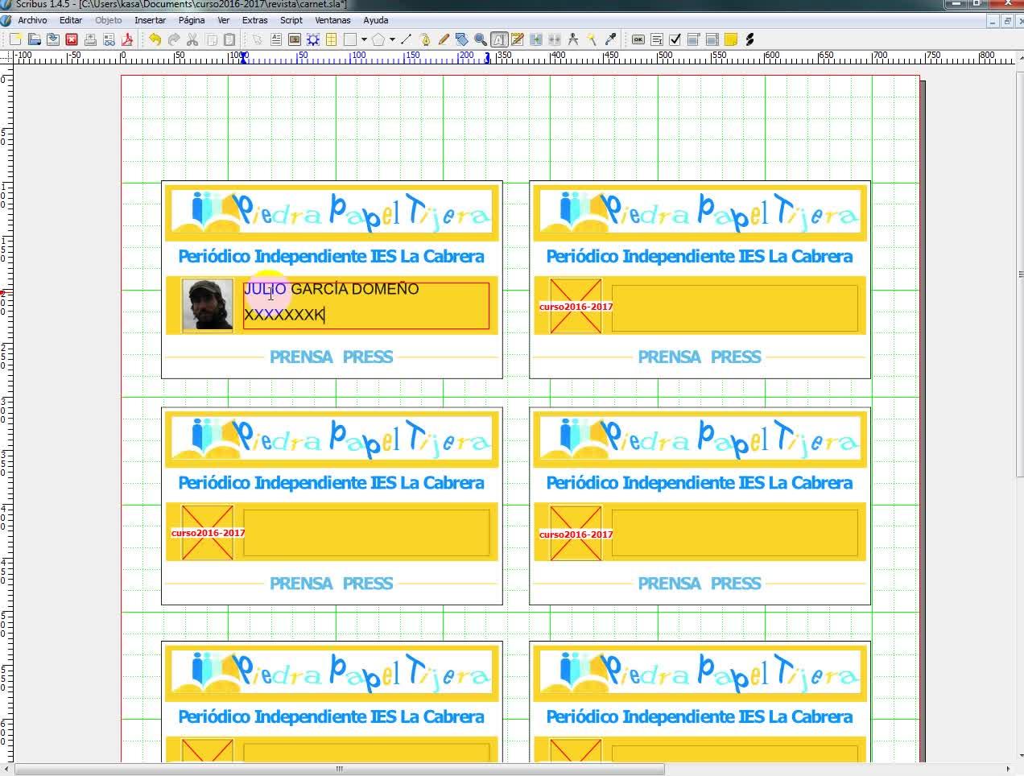Screen dimensions: 1024x776
Task: Toggle the Edit Contents of Frame tool
Action: pyautogui.click(x=499, y=39)
